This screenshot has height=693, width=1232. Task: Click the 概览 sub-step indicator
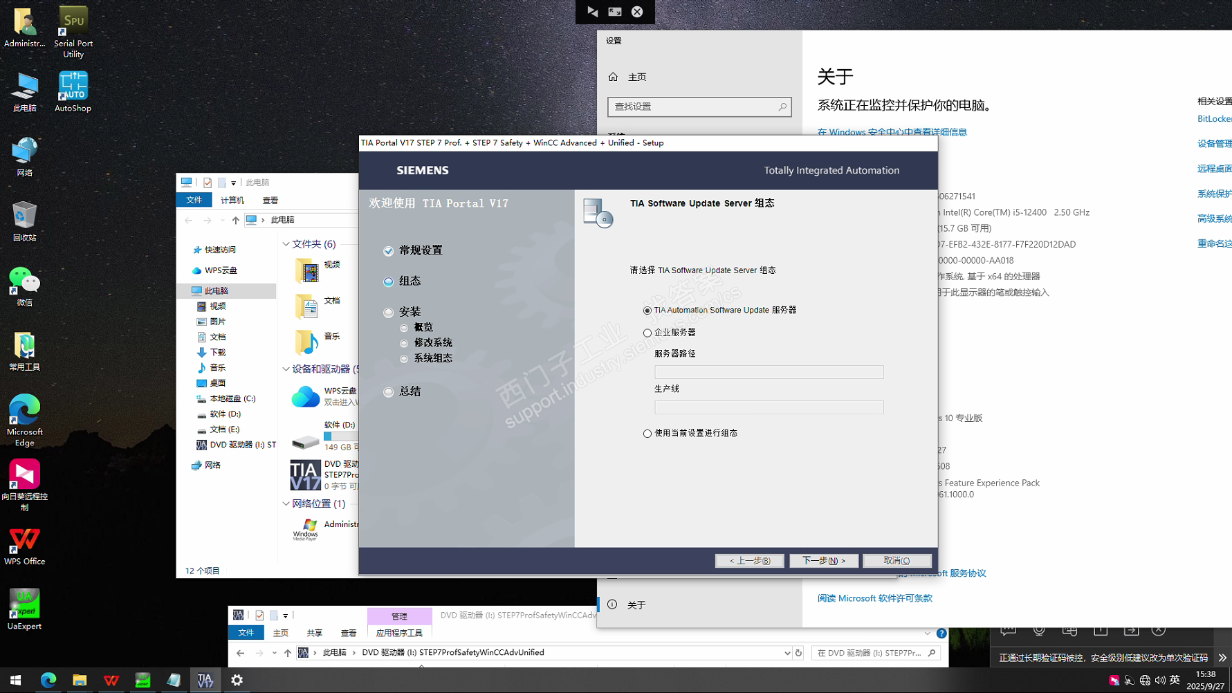pos(404,328)
